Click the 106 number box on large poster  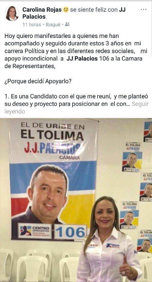(x=70, y=232)
